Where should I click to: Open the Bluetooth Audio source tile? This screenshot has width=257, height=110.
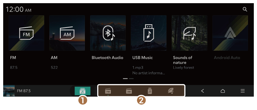[x=108, y=33]
